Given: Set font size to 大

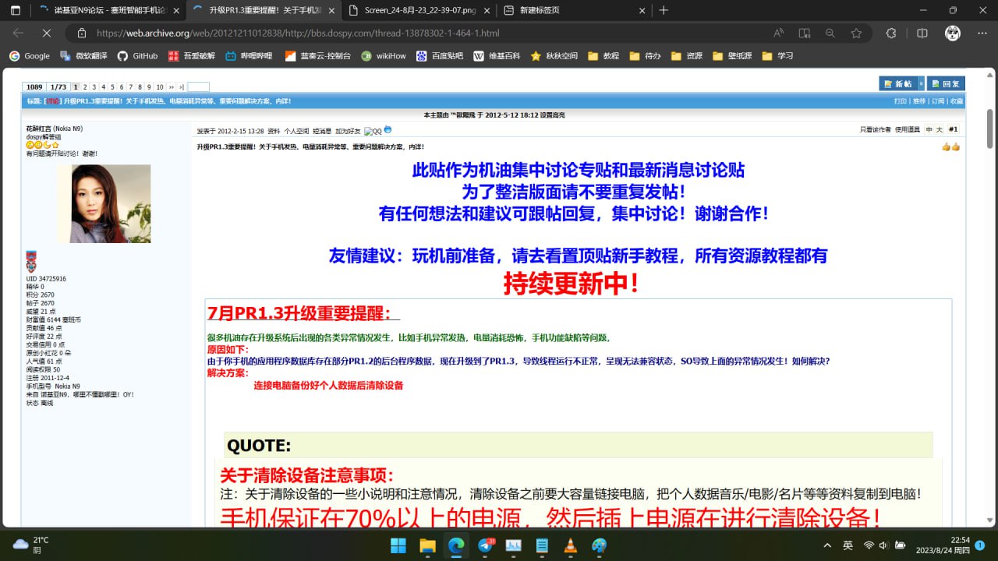Looking at the screenshot, I should pos(939,130).
